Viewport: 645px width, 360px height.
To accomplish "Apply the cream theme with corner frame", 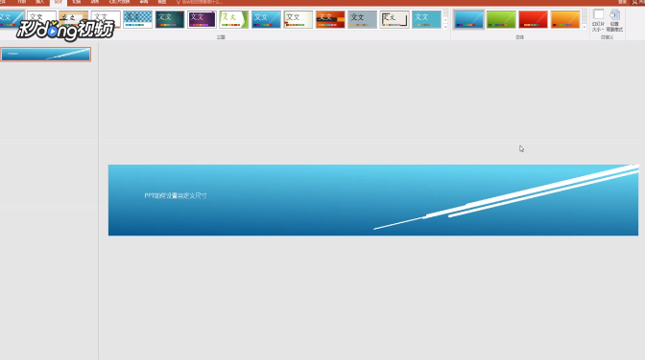I will pos(394,19).
